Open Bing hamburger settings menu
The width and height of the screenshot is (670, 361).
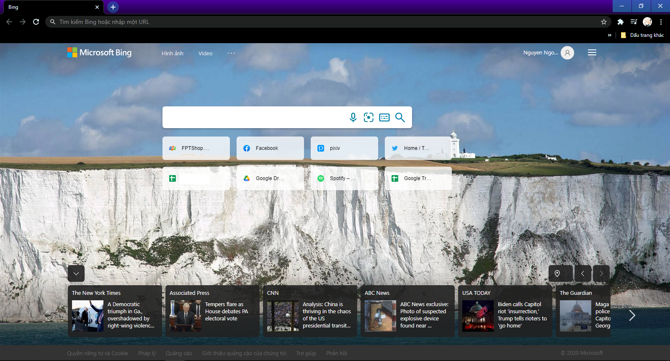point(592,53)
